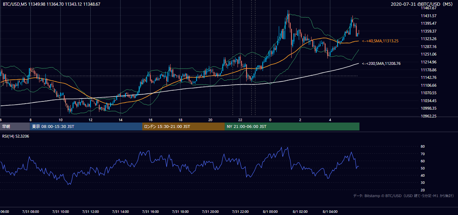
Task: Click the Bitstamp data source note
Action: click(404, 196)
